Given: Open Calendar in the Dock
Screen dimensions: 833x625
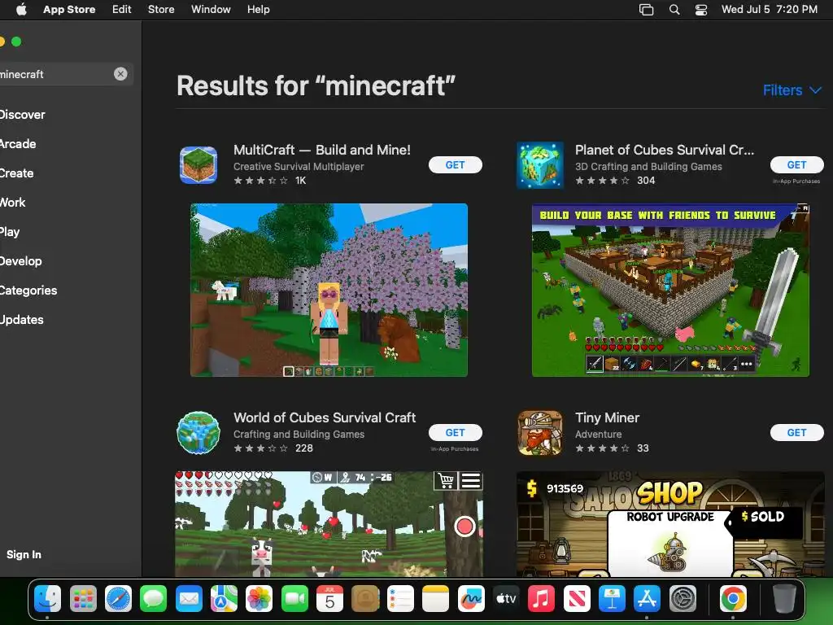Looking at the screenshot, I should (330, 600).
